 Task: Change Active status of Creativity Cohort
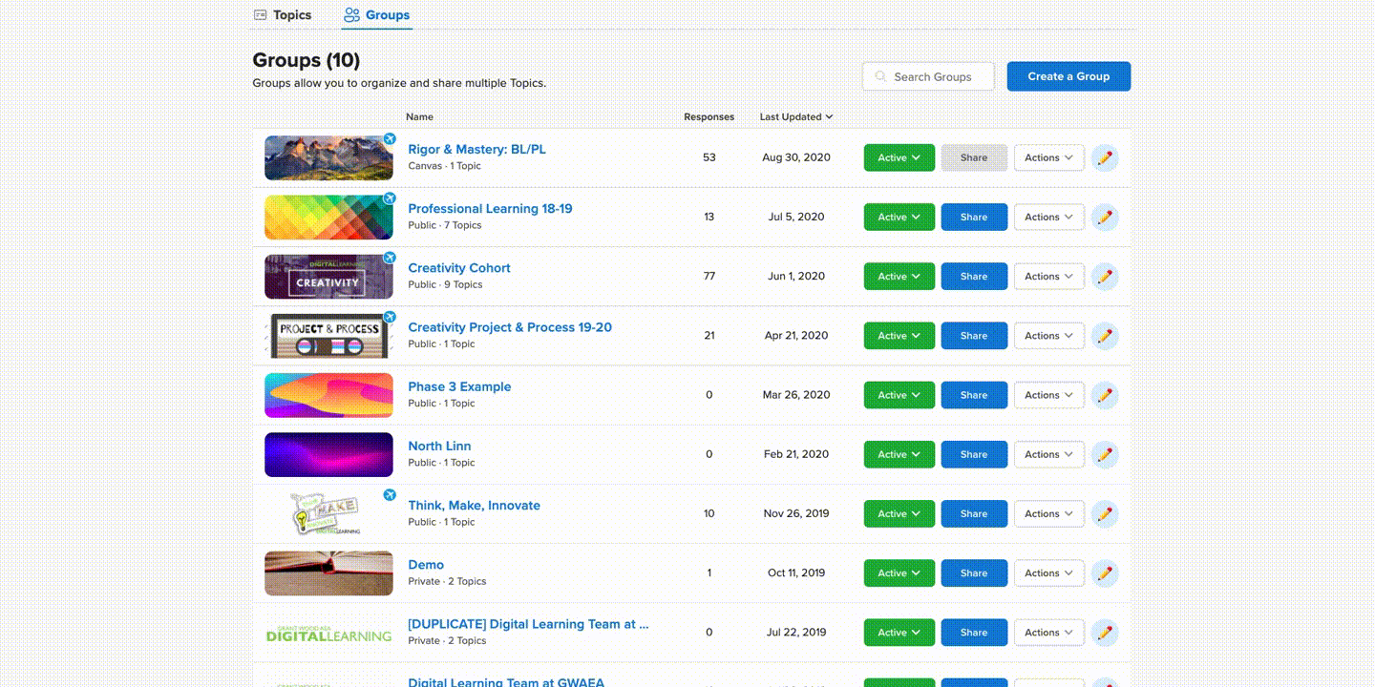(x=899, y=277)
